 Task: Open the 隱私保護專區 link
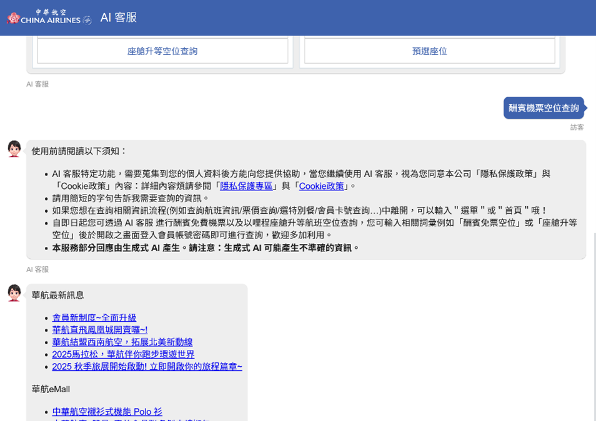[246, 186]
